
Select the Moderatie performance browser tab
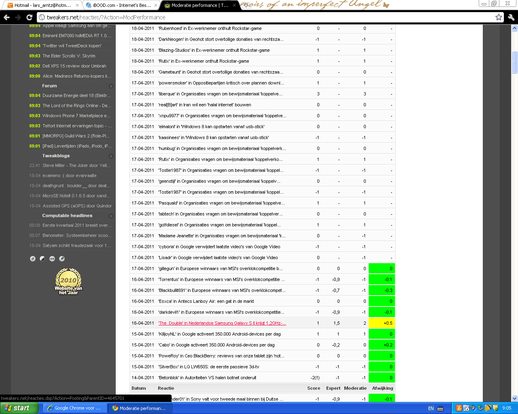point(200,5)
